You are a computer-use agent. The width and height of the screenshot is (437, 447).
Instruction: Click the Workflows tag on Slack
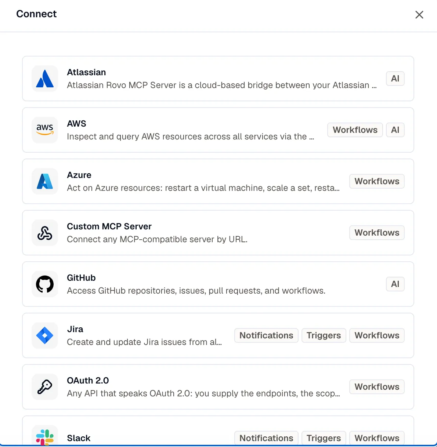[x=377, y=438]
